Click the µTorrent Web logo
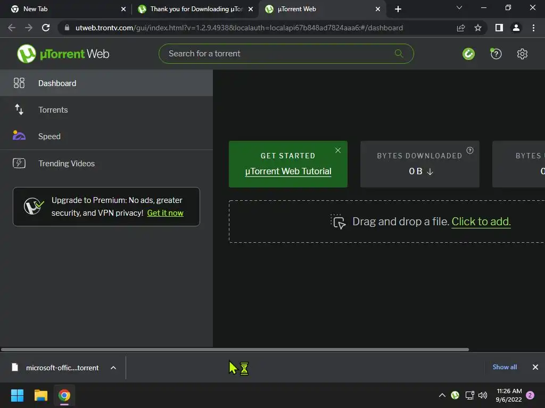Screen dimensions: 545x408 pos(63,54)
